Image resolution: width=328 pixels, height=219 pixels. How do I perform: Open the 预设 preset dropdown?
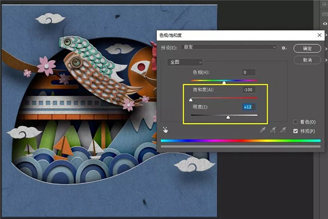(x=230, y=47)
